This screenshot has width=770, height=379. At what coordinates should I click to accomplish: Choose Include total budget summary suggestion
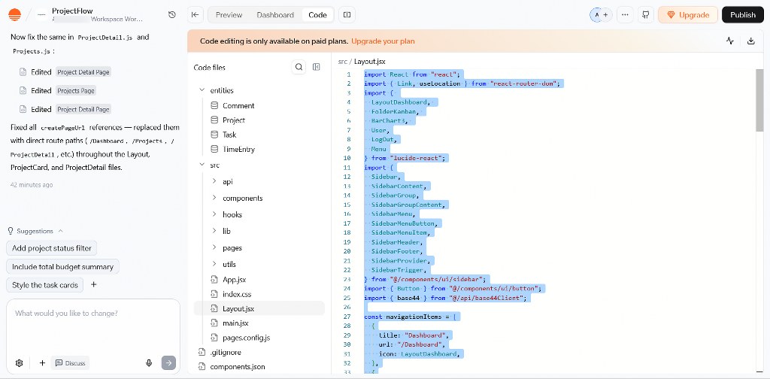pos(63,266)
